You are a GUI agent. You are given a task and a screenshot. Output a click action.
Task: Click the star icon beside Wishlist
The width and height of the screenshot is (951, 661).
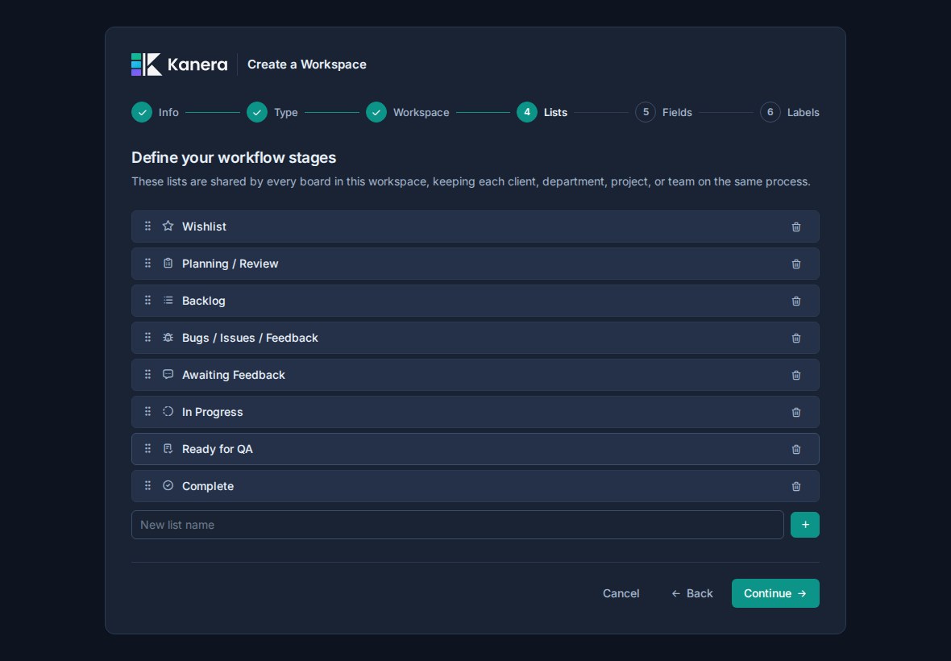(x=168, y=226)
